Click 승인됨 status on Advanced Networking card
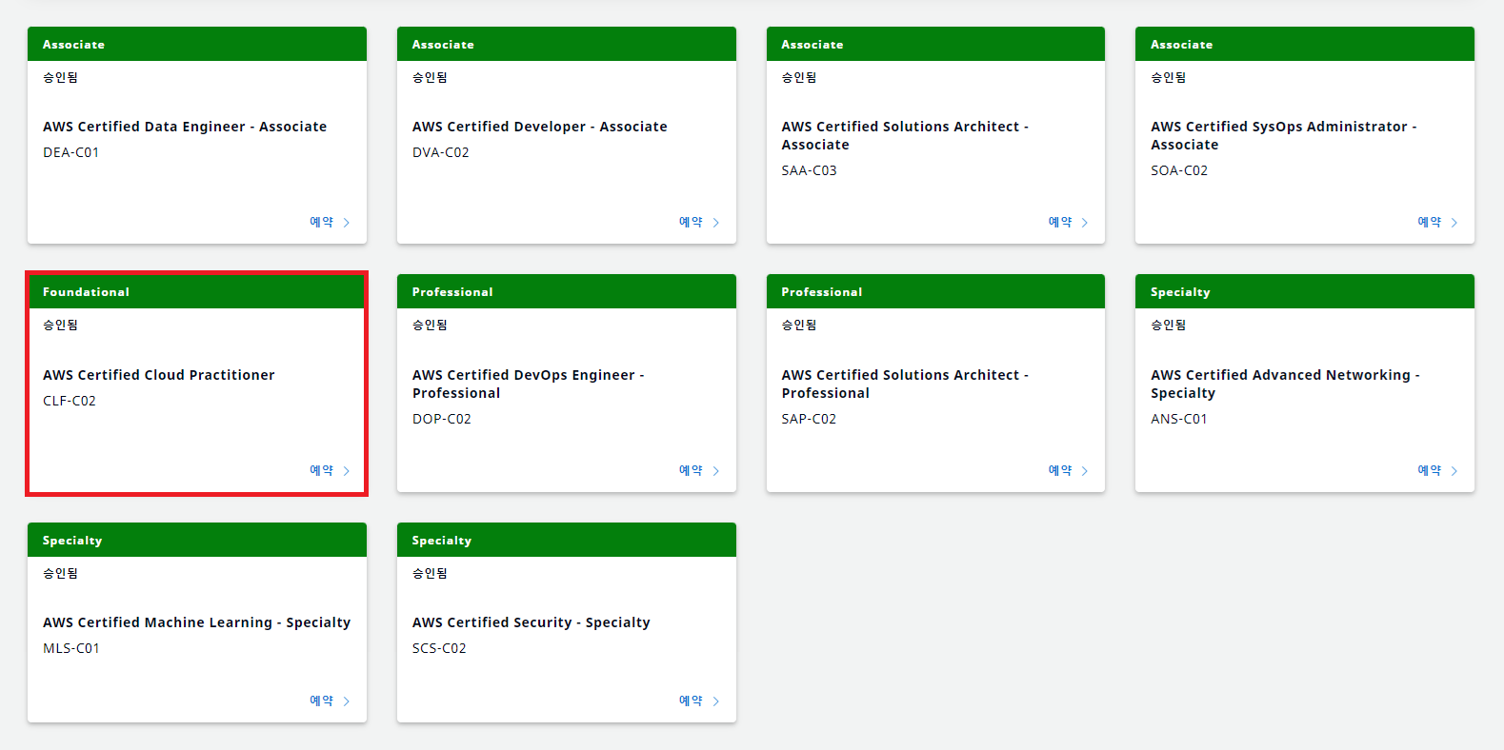 (x=1169, y=325)
